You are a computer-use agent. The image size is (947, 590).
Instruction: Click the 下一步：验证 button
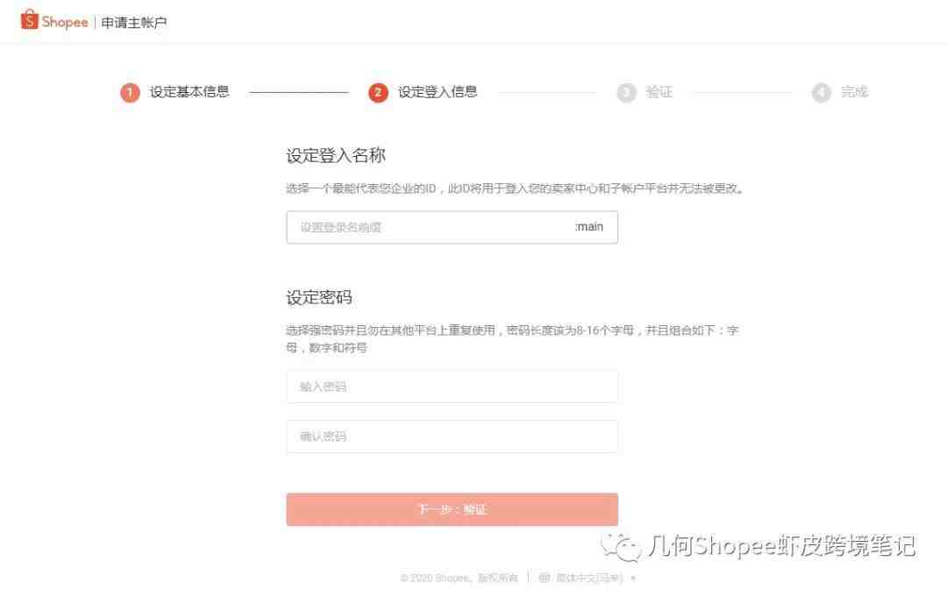[x=452, y=509]
